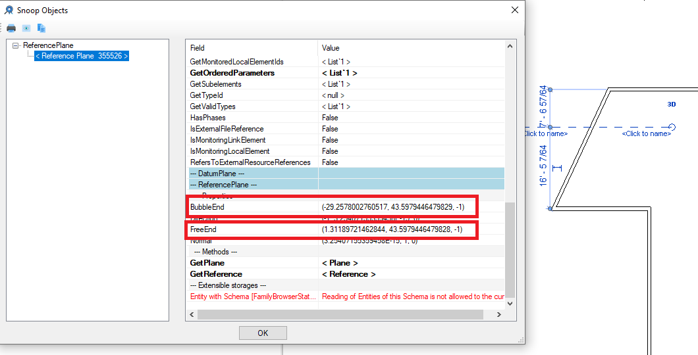
Task: Click the bottom dimension witness grip dot
Action: tap(550, 208)
